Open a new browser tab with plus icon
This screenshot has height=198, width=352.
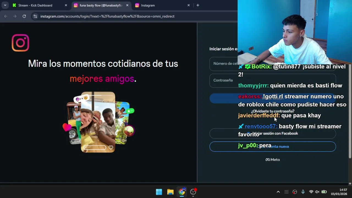(x=198, y=5)
